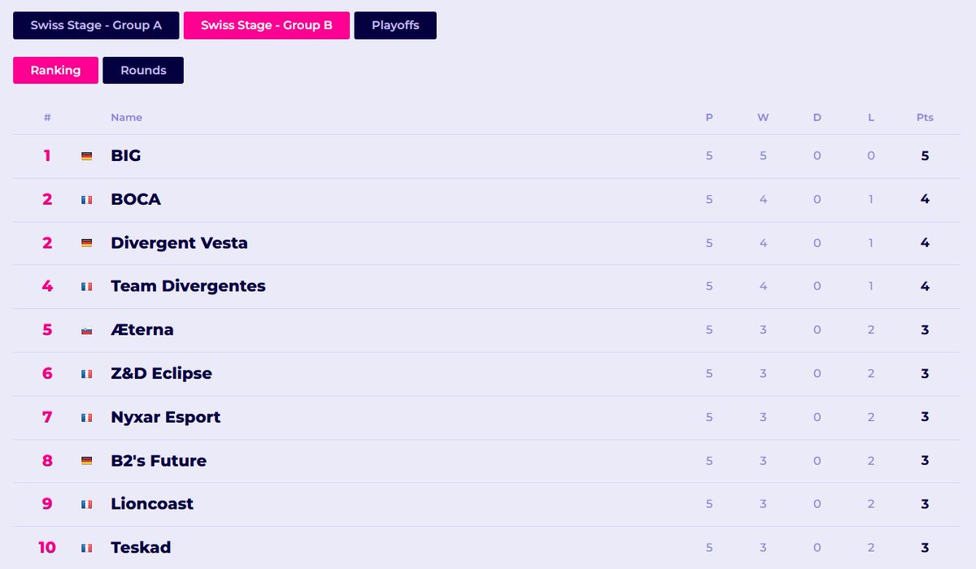Screen dimensions: 976x569
Task: Select the Nyxar Esport team name
Action: 166,417
